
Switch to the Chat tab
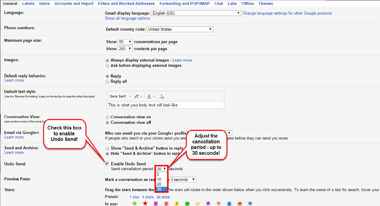[219, 4]
